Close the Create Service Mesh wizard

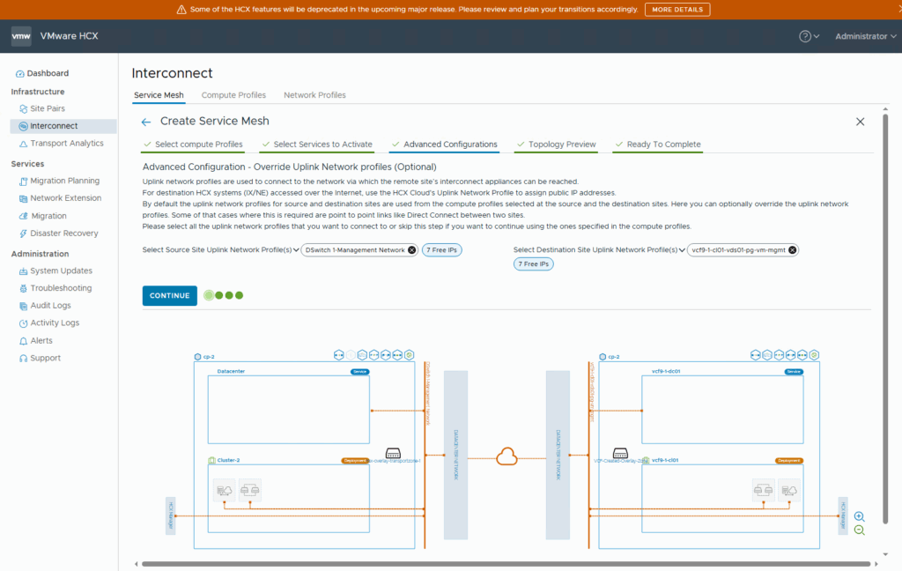tap(860, 122)
